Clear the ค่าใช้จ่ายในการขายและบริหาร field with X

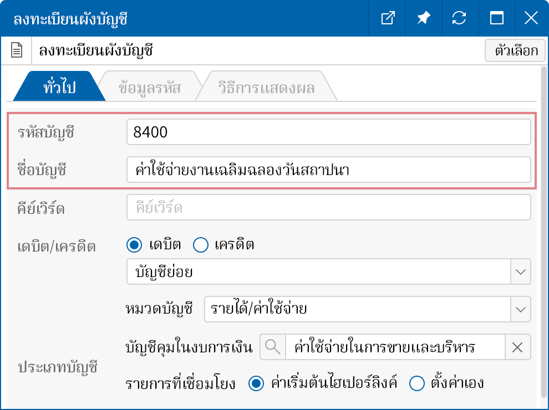pyautogui.click(x=517, y=347)
